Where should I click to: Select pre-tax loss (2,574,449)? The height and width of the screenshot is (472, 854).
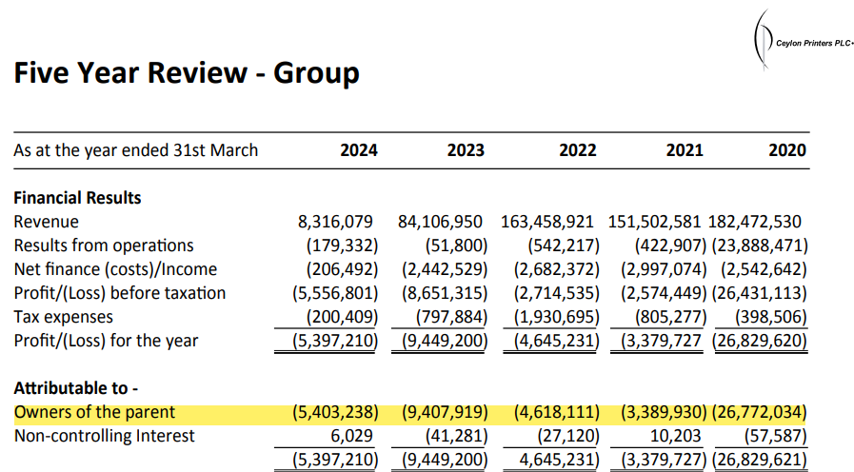tap(664, 293)
